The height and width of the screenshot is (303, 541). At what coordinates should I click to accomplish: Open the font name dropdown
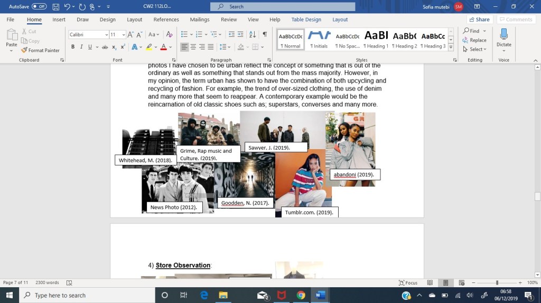pyautogui.click(x=106, y=35)
